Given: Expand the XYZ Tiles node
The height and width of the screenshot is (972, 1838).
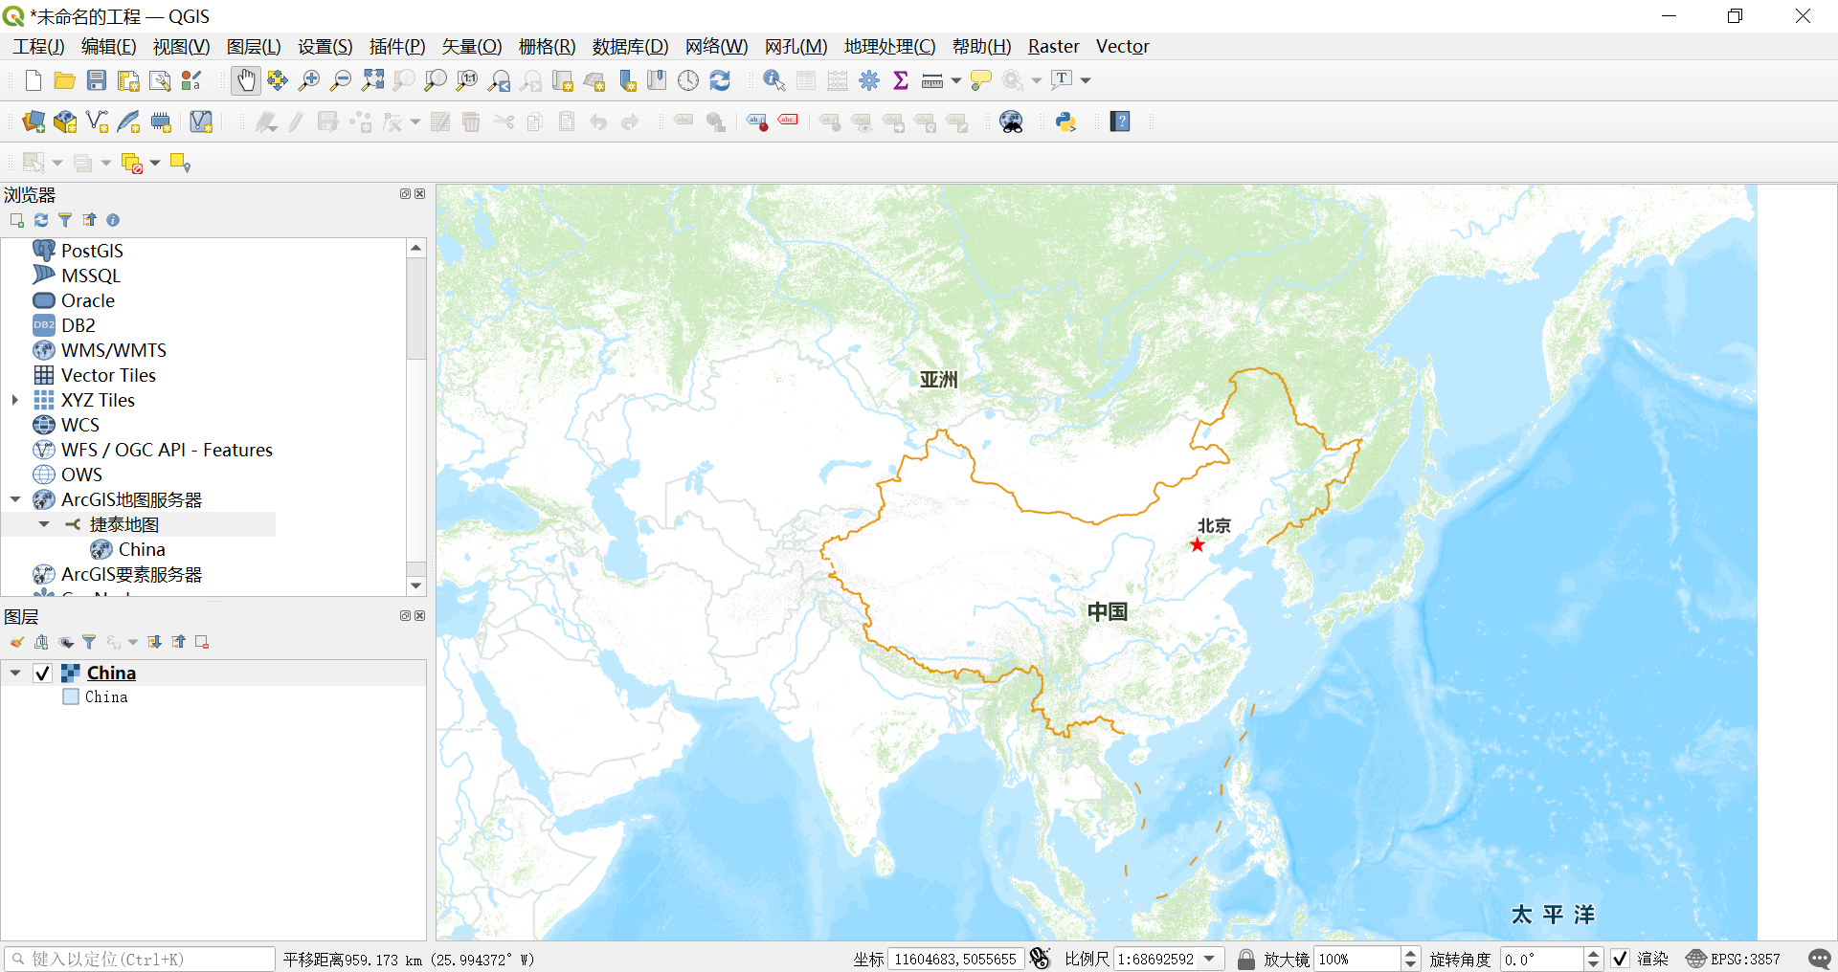Looking at the screenshot, I should coord(13,400).
